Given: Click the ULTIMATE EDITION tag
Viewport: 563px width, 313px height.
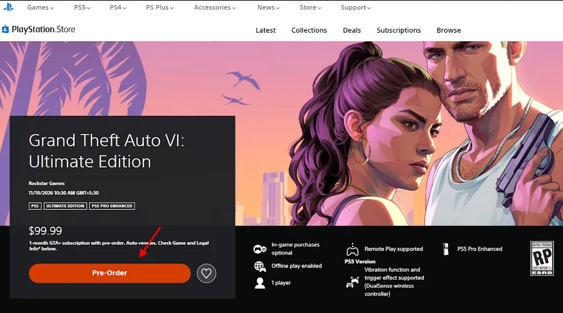Looking at the screenshot, I should click(65, 206).
